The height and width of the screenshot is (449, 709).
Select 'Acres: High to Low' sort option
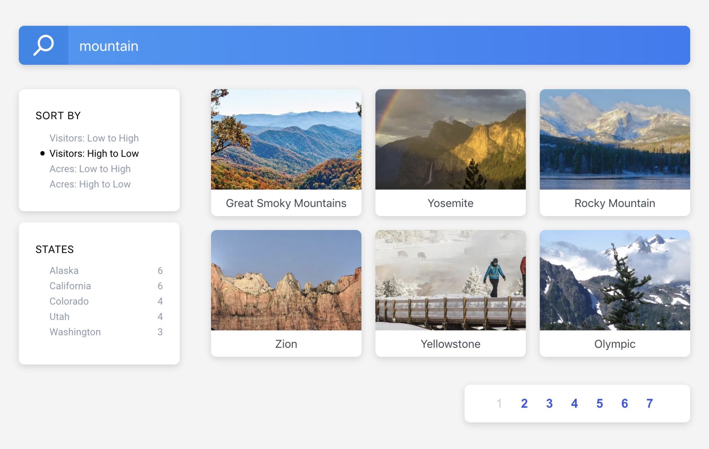89,184
